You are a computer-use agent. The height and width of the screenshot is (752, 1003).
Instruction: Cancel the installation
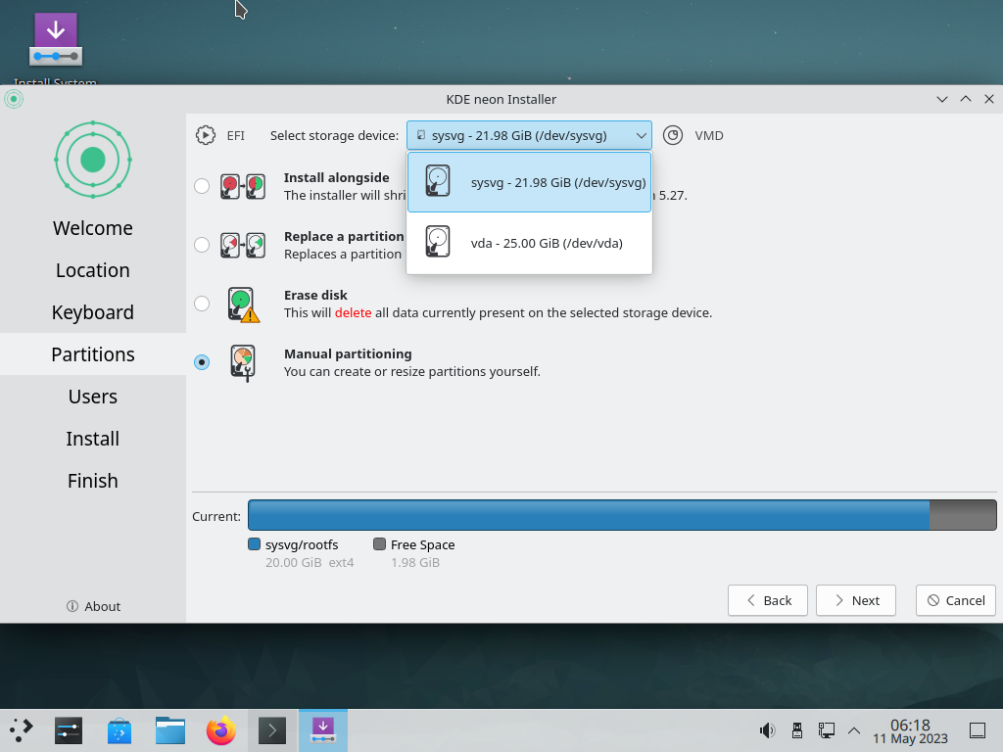tap(956, 600)
